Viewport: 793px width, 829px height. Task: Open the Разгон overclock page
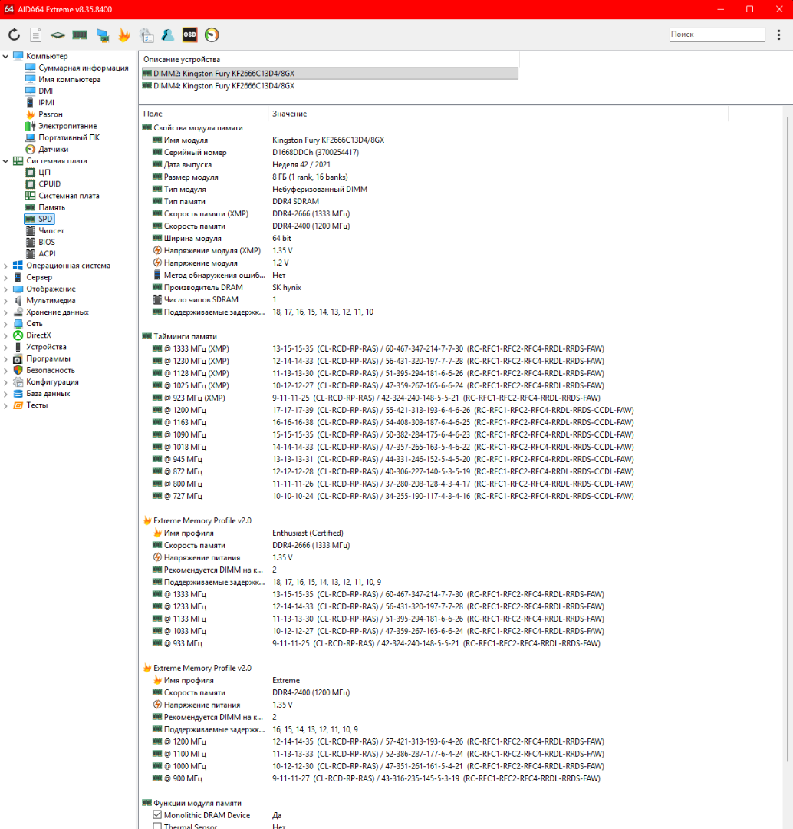click(50, 114)
